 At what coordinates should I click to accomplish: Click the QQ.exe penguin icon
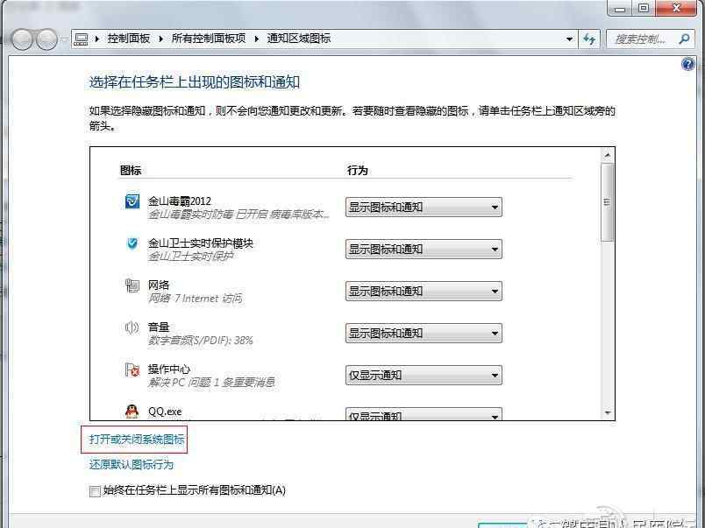point(132,411)
